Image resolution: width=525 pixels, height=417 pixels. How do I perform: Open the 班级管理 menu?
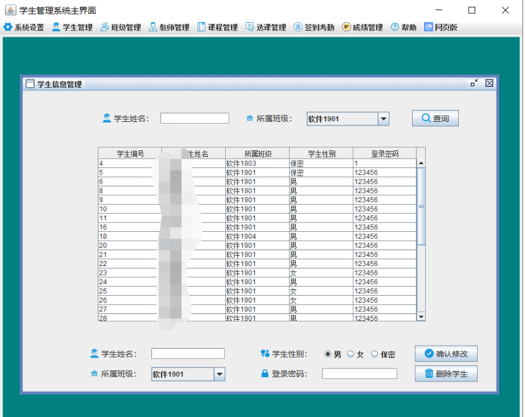pyautogui.click(x=121, y=27)
